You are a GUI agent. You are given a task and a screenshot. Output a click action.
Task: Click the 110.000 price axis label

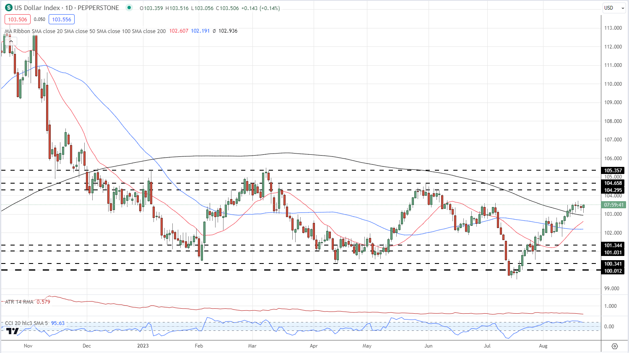(x=613, y=84)
